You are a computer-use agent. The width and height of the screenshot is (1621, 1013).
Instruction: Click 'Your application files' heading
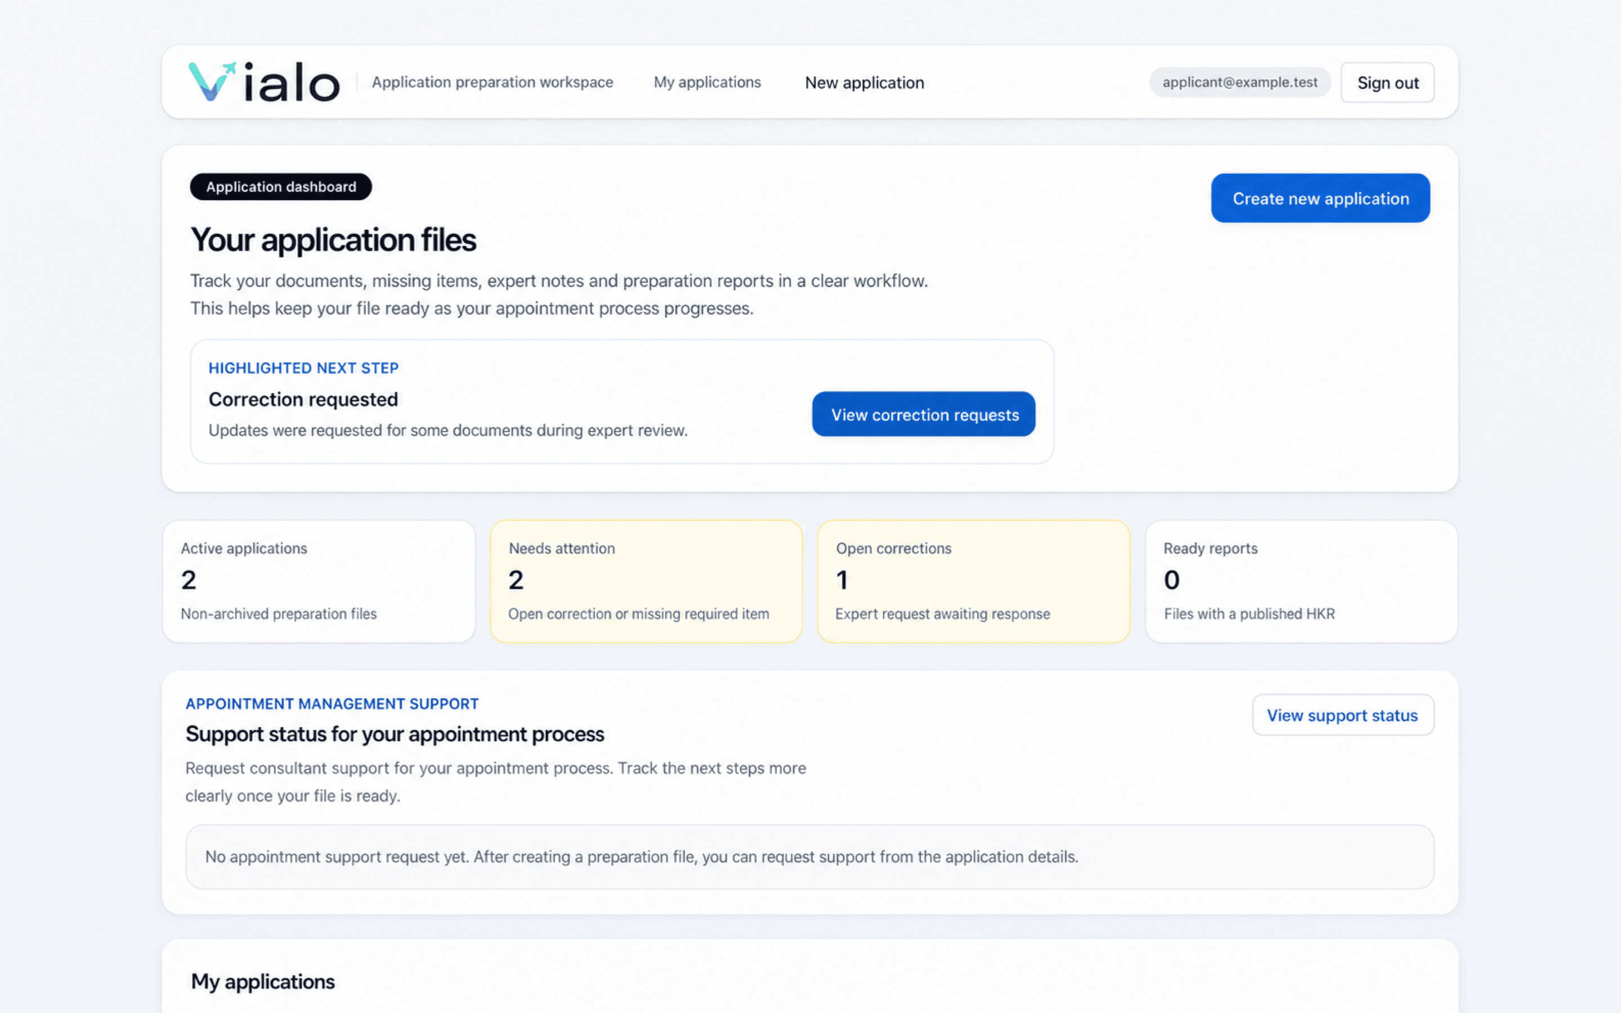[x=333, y=240]
